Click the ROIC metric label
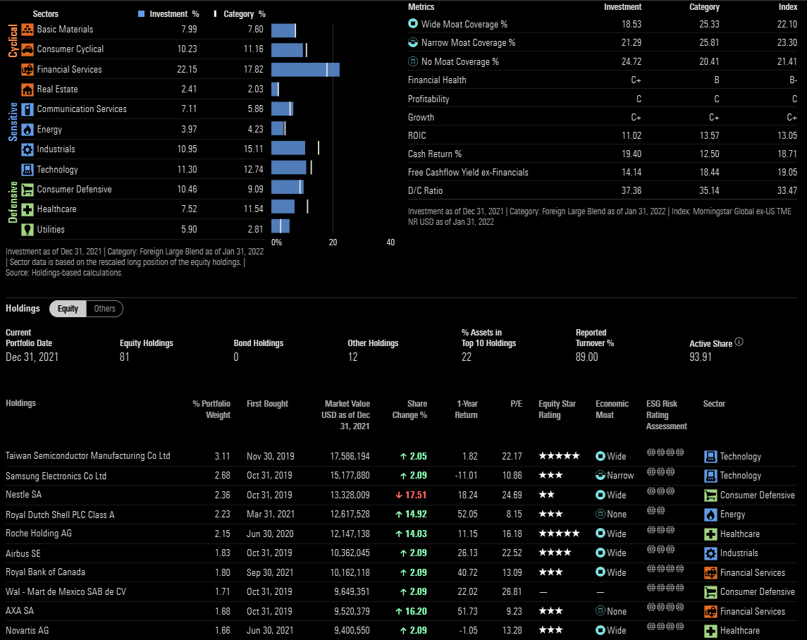Image resolution: width=807 pixels, height=640 pixels. 417,135
